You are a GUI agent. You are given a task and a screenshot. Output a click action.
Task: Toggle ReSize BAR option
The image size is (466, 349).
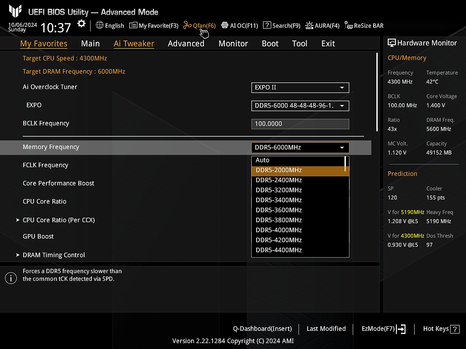364,25
